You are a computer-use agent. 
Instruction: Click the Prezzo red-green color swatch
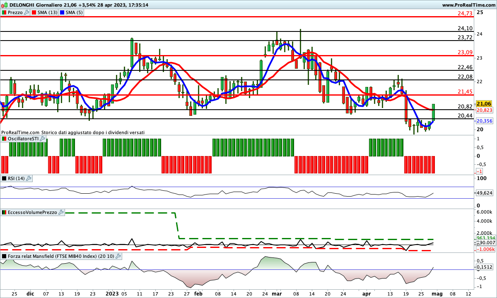click(4, 12)
